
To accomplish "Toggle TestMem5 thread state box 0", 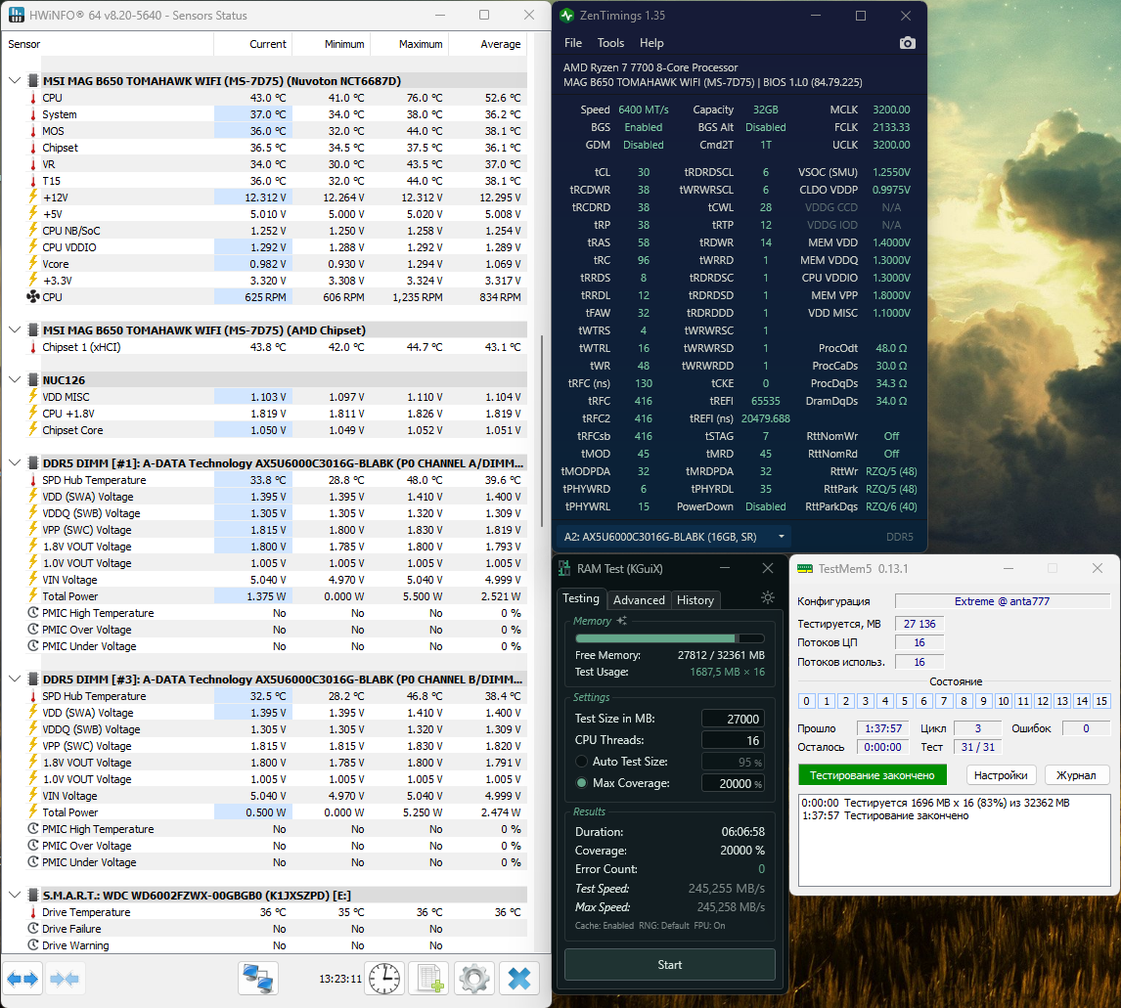I will (806, 701).
